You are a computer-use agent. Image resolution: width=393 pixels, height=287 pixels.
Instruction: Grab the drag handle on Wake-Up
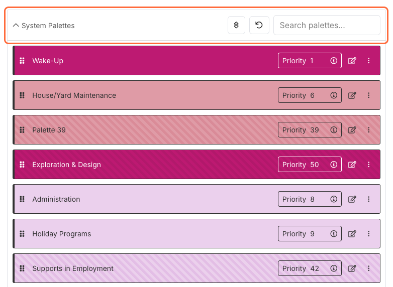point(22,61)
